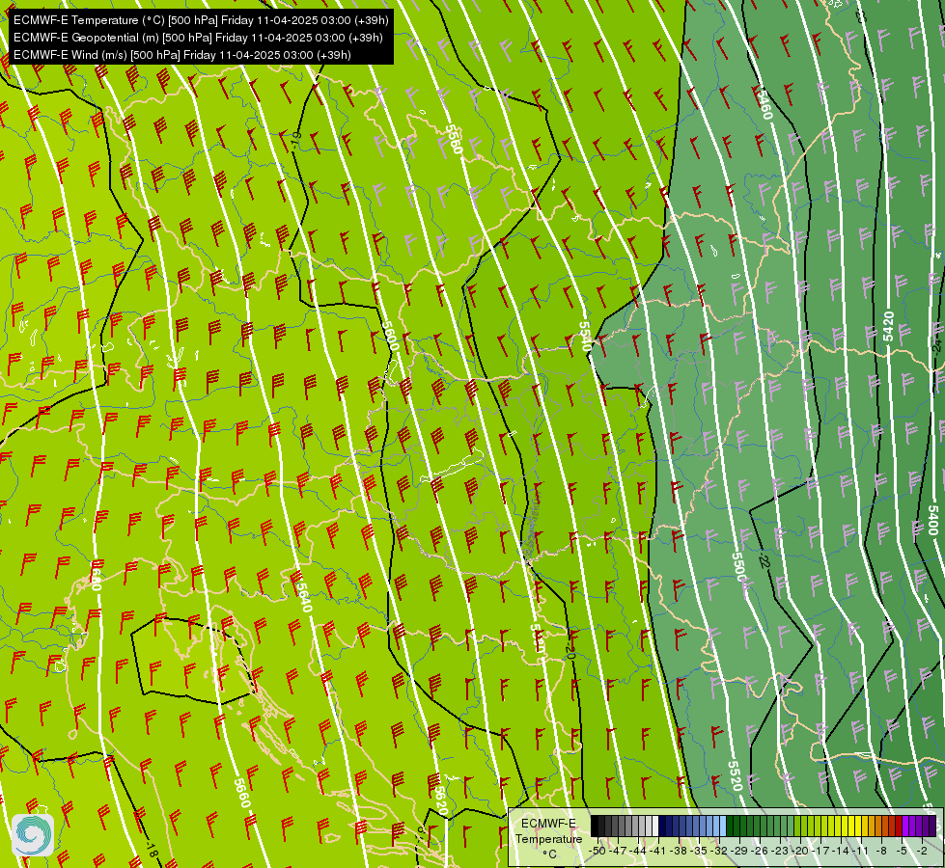Click the 5660 geopotential contour label
Image resolution: width=945 pixels, height=868 pixels.
[241, 794]
